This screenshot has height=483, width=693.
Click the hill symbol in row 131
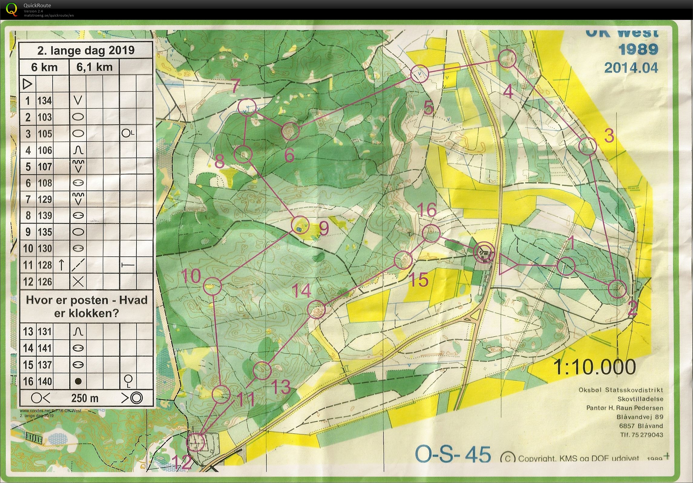coord(78,332)
